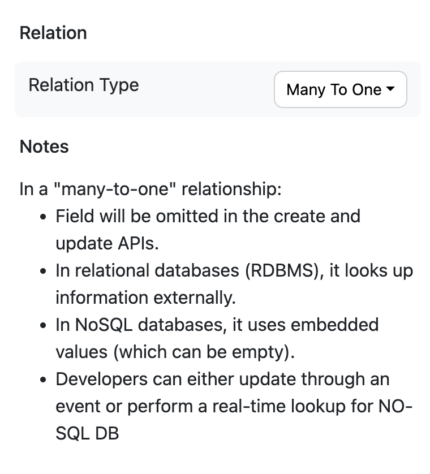The height and width of the screenshot is (474, 430).
Task: Click the "update APIs." text line
Action: (x=107, y=243)
